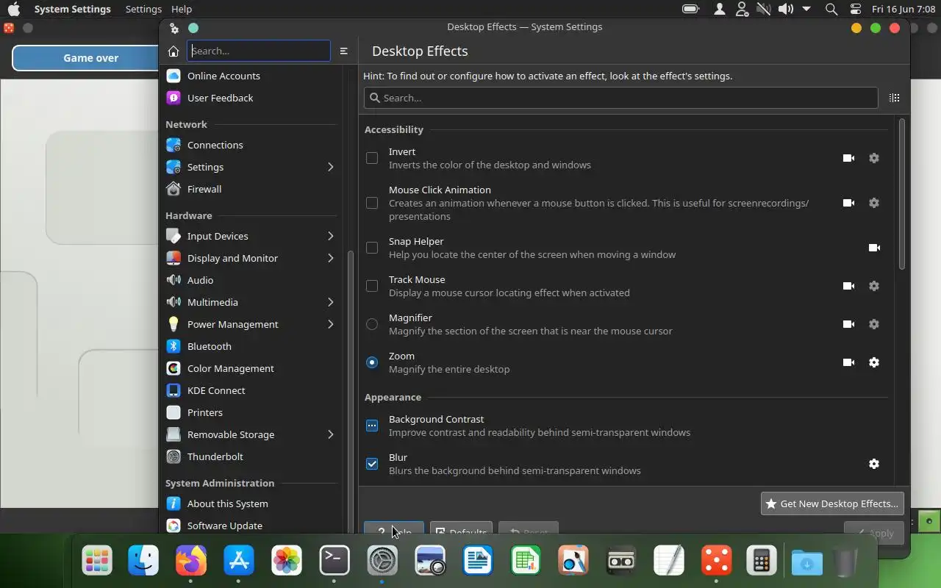The height and width of the screenshot is (588, 941).
Task: Click the desktop effects search field
Action: (620, 98)
